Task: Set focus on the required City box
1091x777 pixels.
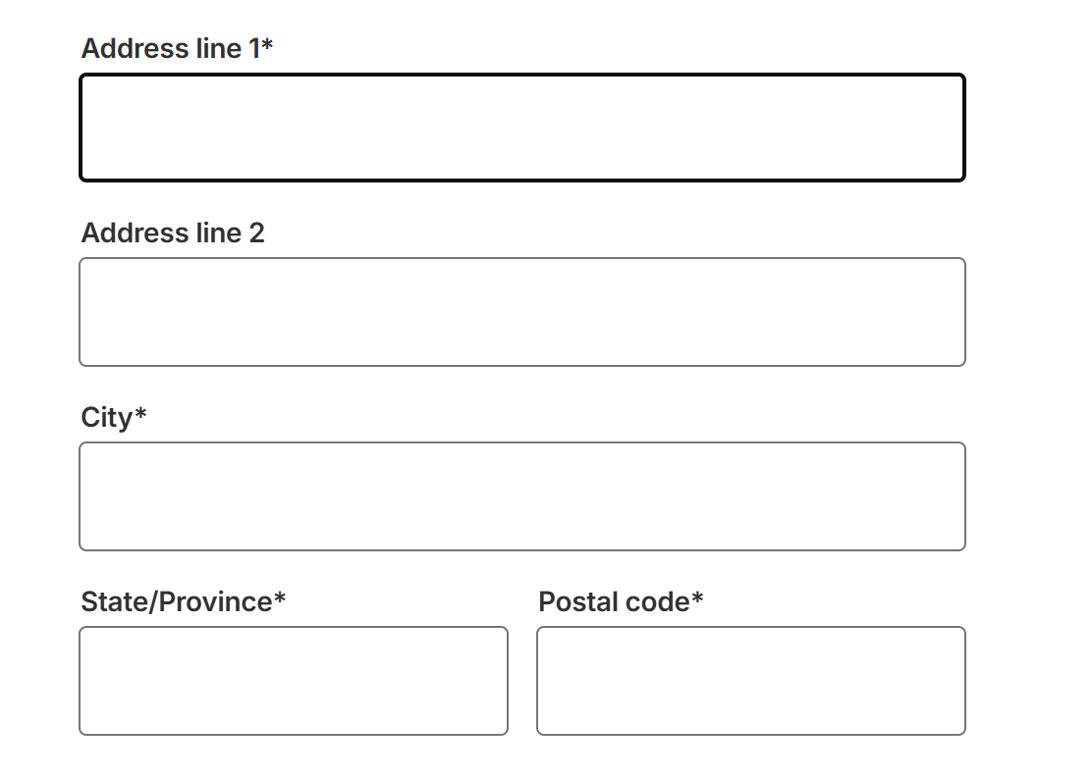Action: click(521, 496)
